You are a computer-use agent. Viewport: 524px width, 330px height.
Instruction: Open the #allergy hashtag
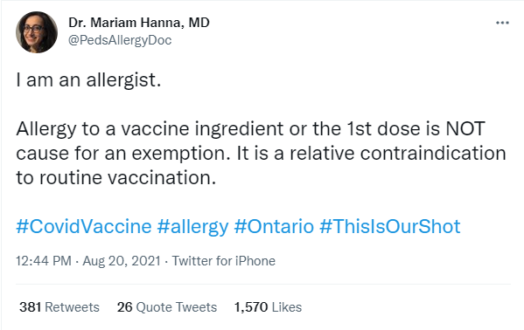click(192, 227)
